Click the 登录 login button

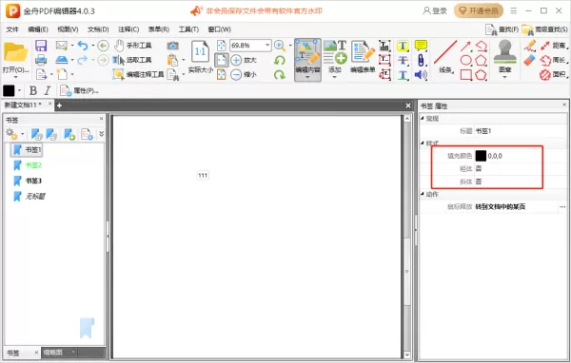(x=435, y=10)
